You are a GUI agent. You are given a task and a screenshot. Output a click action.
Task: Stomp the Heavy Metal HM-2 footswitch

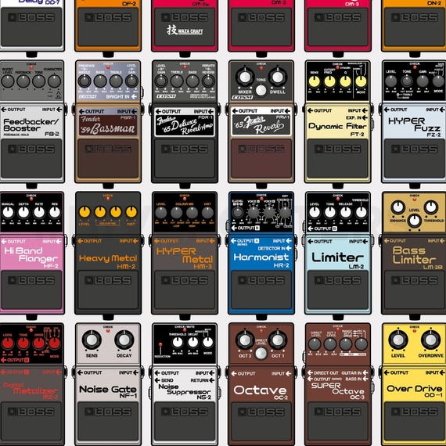(108, 290)
